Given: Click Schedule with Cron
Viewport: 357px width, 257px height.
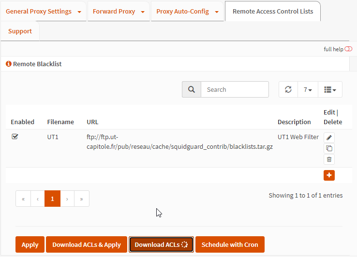Looking at the screenshot, I should click(x=230, y=244).
